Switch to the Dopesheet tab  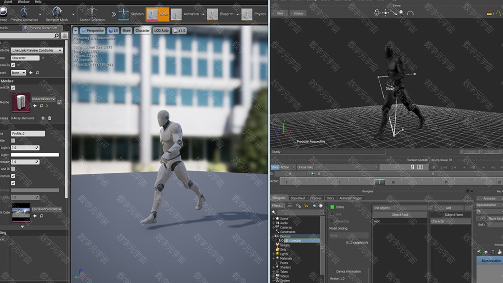297,198
